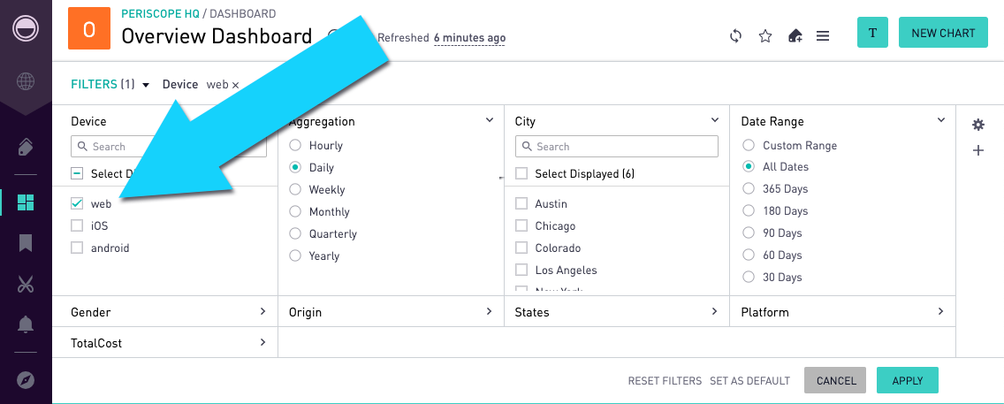Screen dimensions: 1004x404
Task: Click the refresh dashboard icon
Action: [735, 36]
